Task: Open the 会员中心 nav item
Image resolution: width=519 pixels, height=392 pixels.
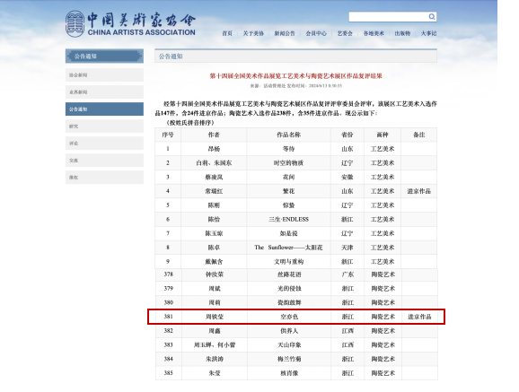Action: pyautogui.click(x=316, y=33)
